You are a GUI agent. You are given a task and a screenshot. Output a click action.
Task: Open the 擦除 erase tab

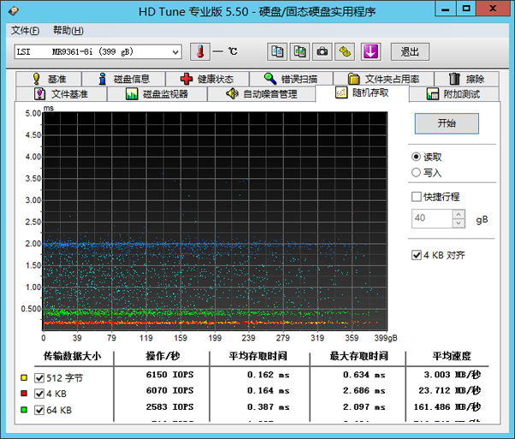click(x=466, y=79)
